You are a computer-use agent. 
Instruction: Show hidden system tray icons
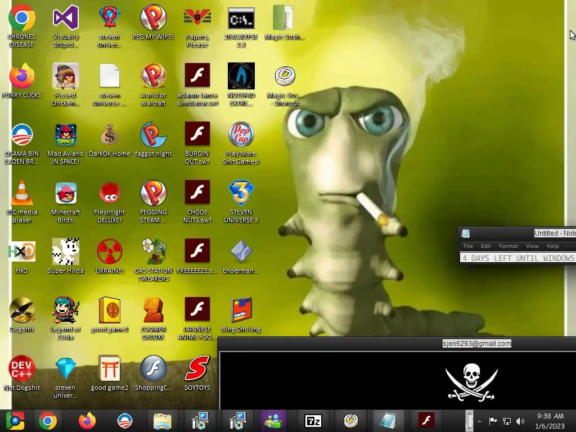(x=479, y=421)
